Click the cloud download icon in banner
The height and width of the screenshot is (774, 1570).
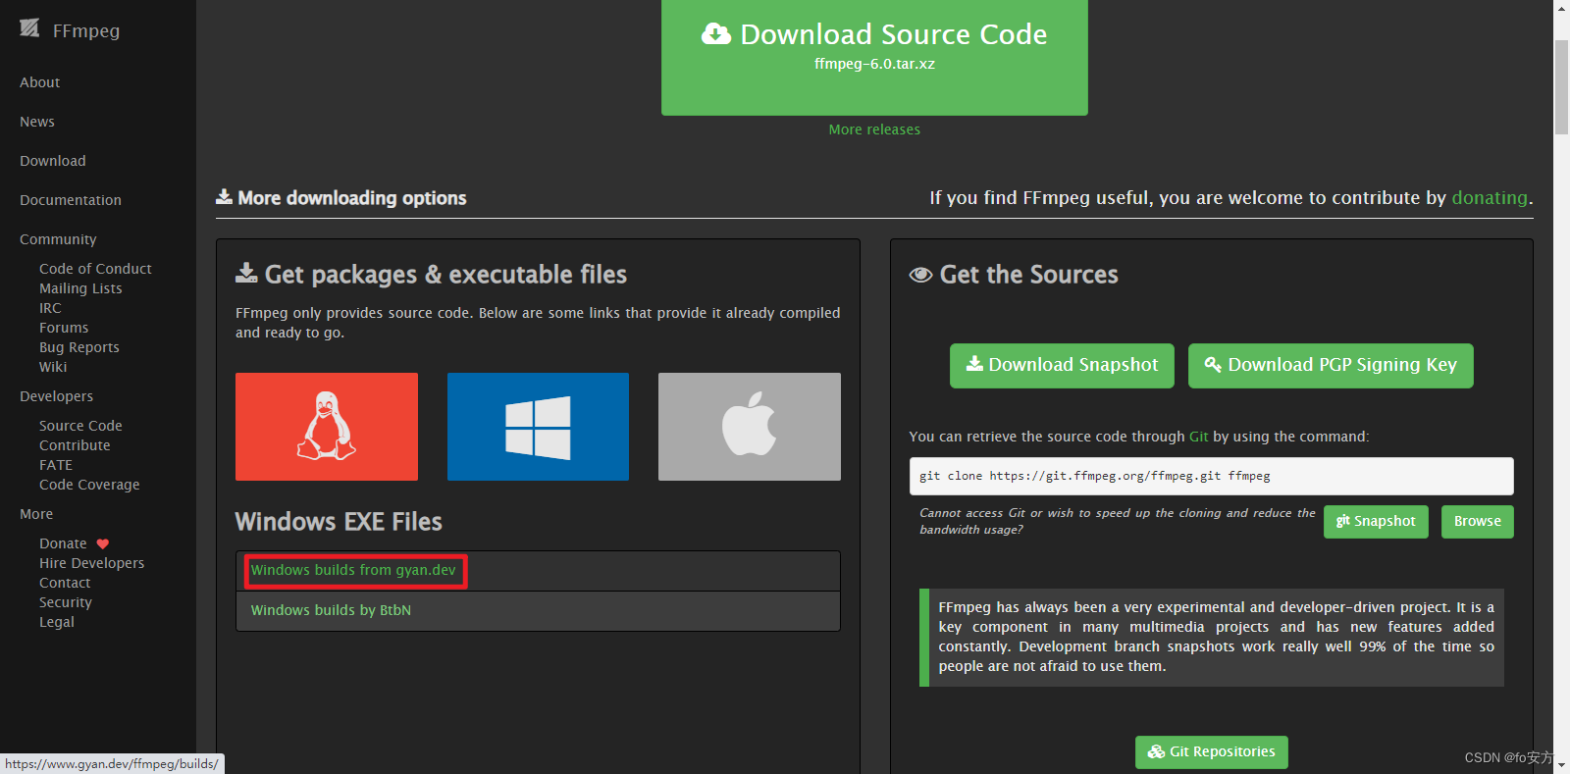(716, 34)
